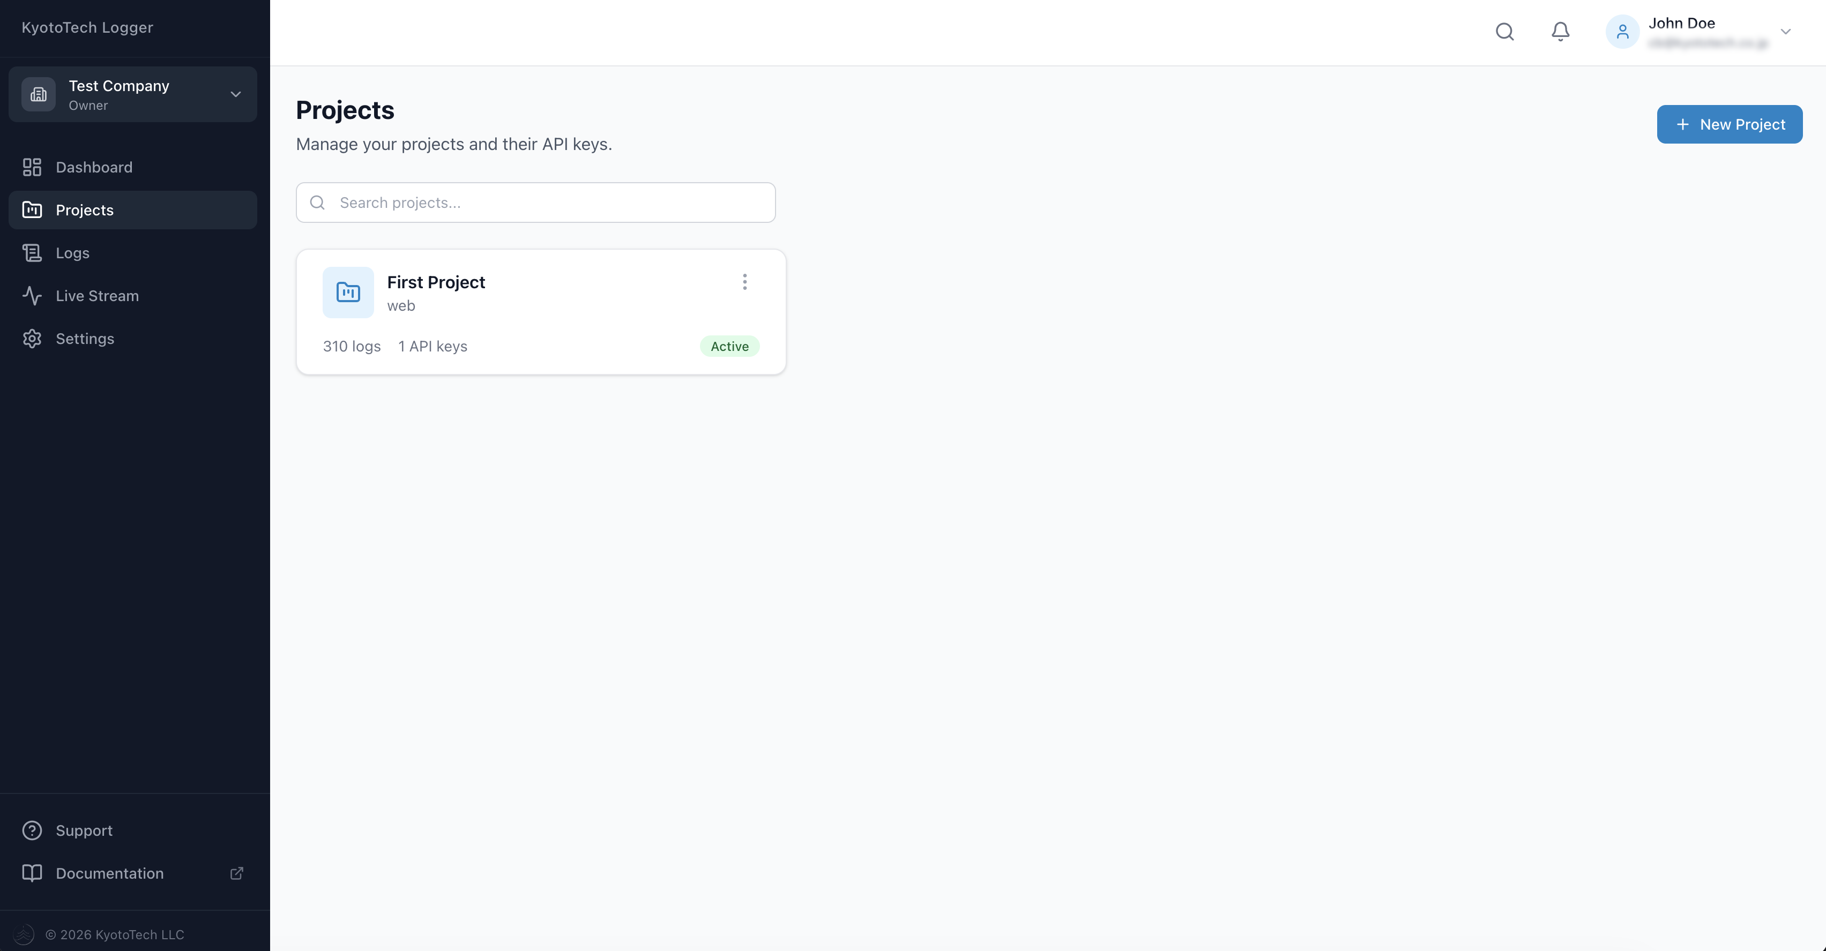Screen dimensions: 1826x951
Task: Click the notification bell icon
Action: pos(1560,31)
